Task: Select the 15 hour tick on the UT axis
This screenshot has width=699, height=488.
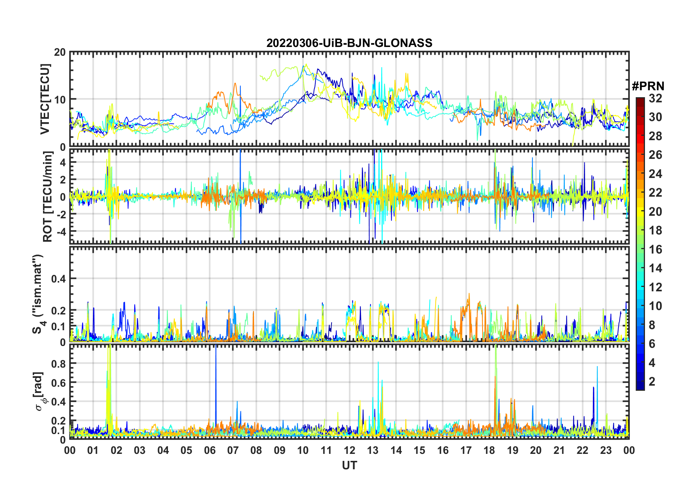Action: 419,450
